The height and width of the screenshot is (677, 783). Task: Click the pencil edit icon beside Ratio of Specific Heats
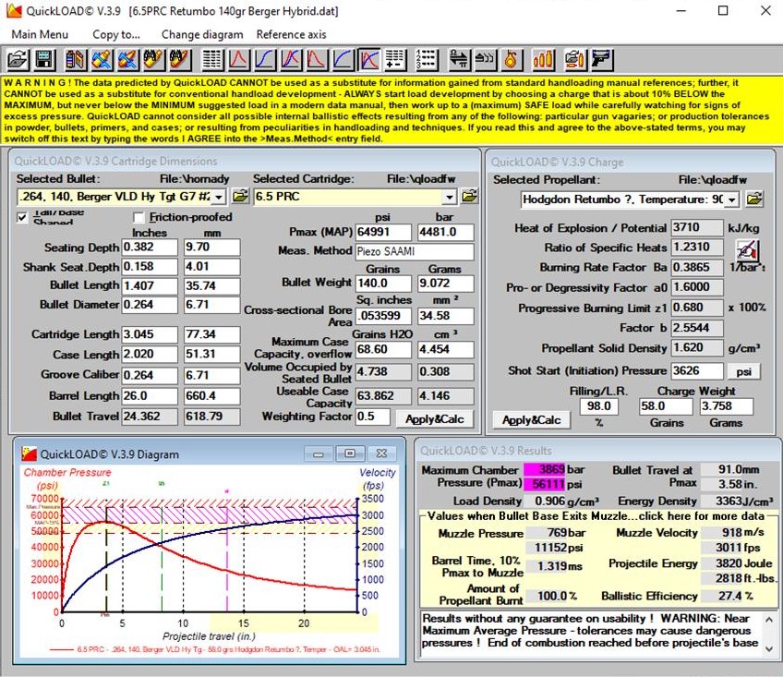[x=747, y=249]
